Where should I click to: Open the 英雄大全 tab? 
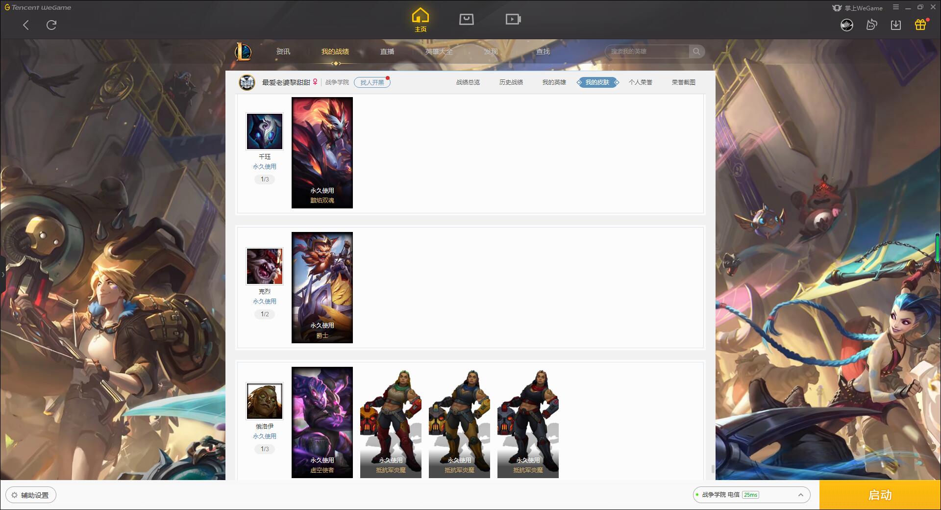point(439,51)
